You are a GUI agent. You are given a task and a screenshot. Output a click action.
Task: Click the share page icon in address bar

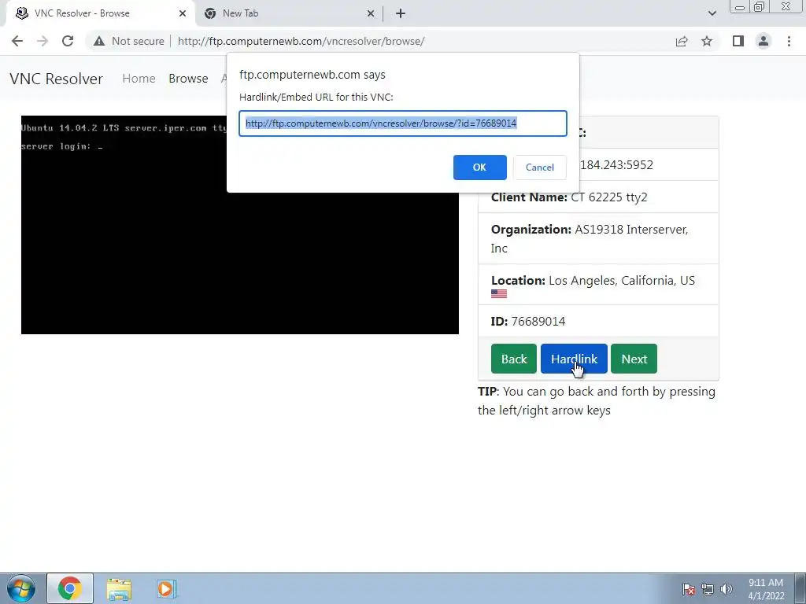(682, 41)
